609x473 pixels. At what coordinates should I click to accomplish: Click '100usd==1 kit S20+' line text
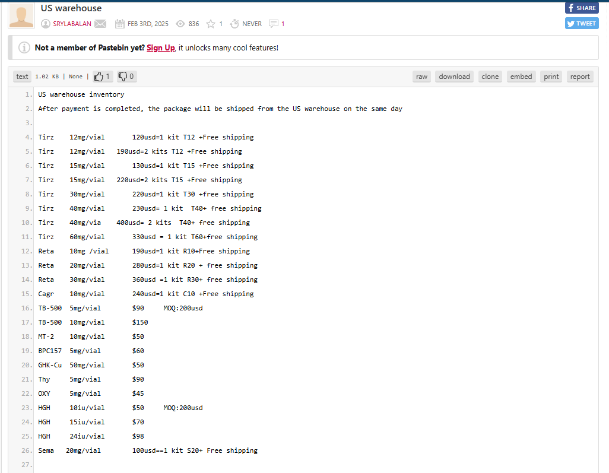(x=195, y=450)
